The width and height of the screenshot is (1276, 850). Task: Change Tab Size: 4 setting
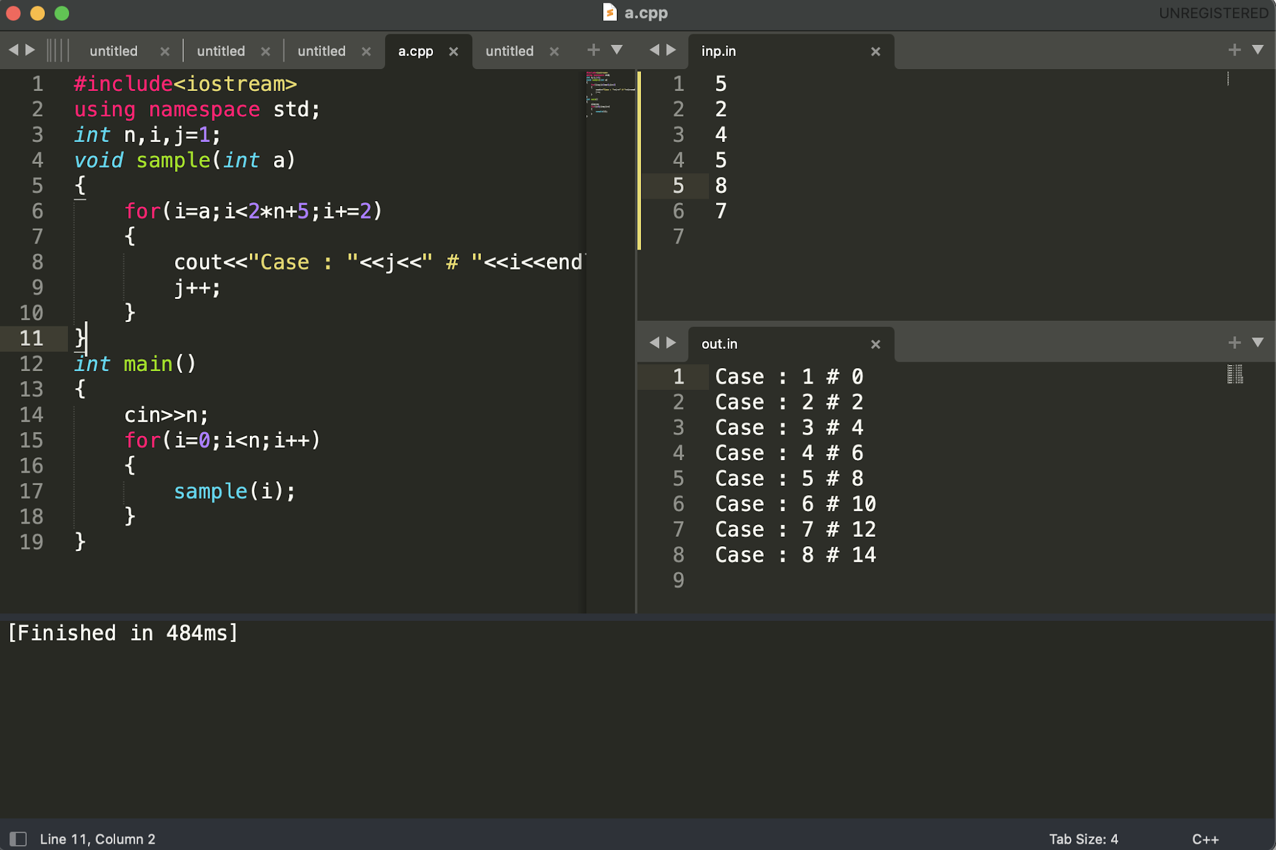[1083, 839]
